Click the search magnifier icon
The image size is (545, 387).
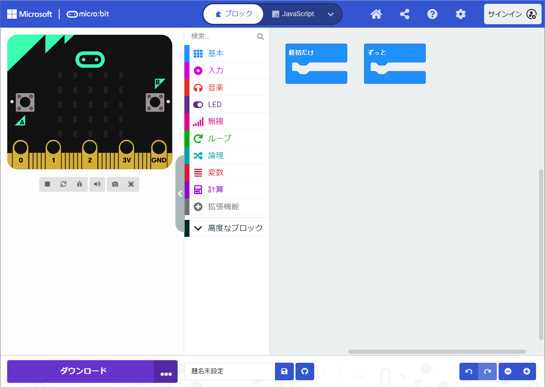click(261, 37)
